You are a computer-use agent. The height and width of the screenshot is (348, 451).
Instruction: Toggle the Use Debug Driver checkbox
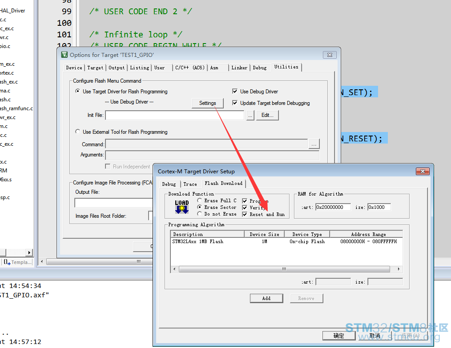click(x=235, y=91)
